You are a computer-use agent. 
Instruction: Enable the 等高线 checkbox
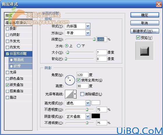click(x=11, y=60)
